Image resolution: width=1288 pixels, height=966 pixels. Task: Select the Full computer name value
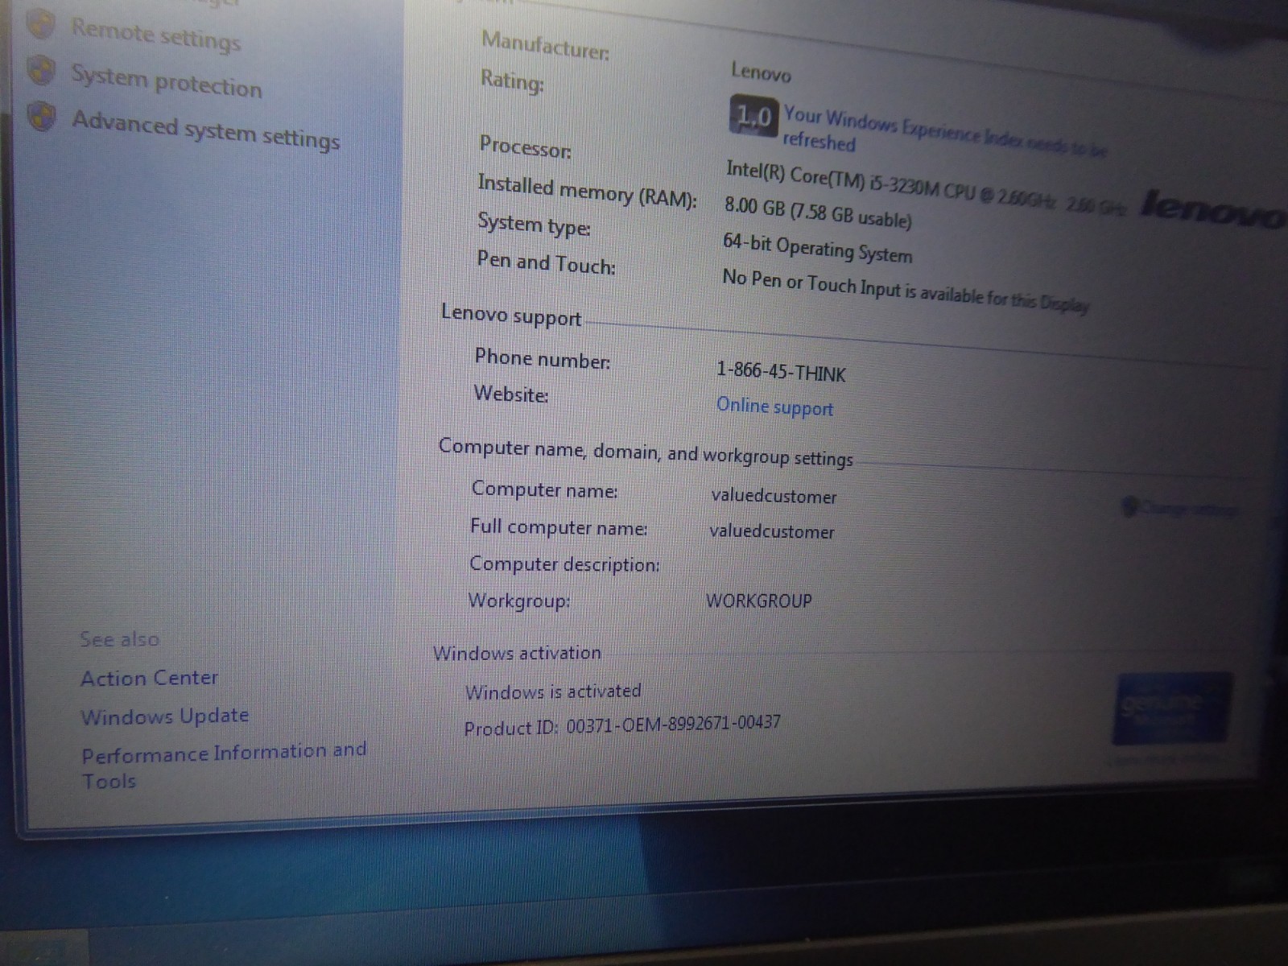click(x=771, y=530)
